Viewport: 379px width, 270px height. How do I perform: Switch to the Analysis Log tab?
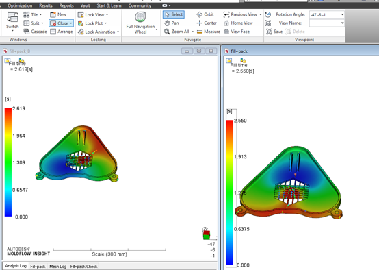point(16,266)
